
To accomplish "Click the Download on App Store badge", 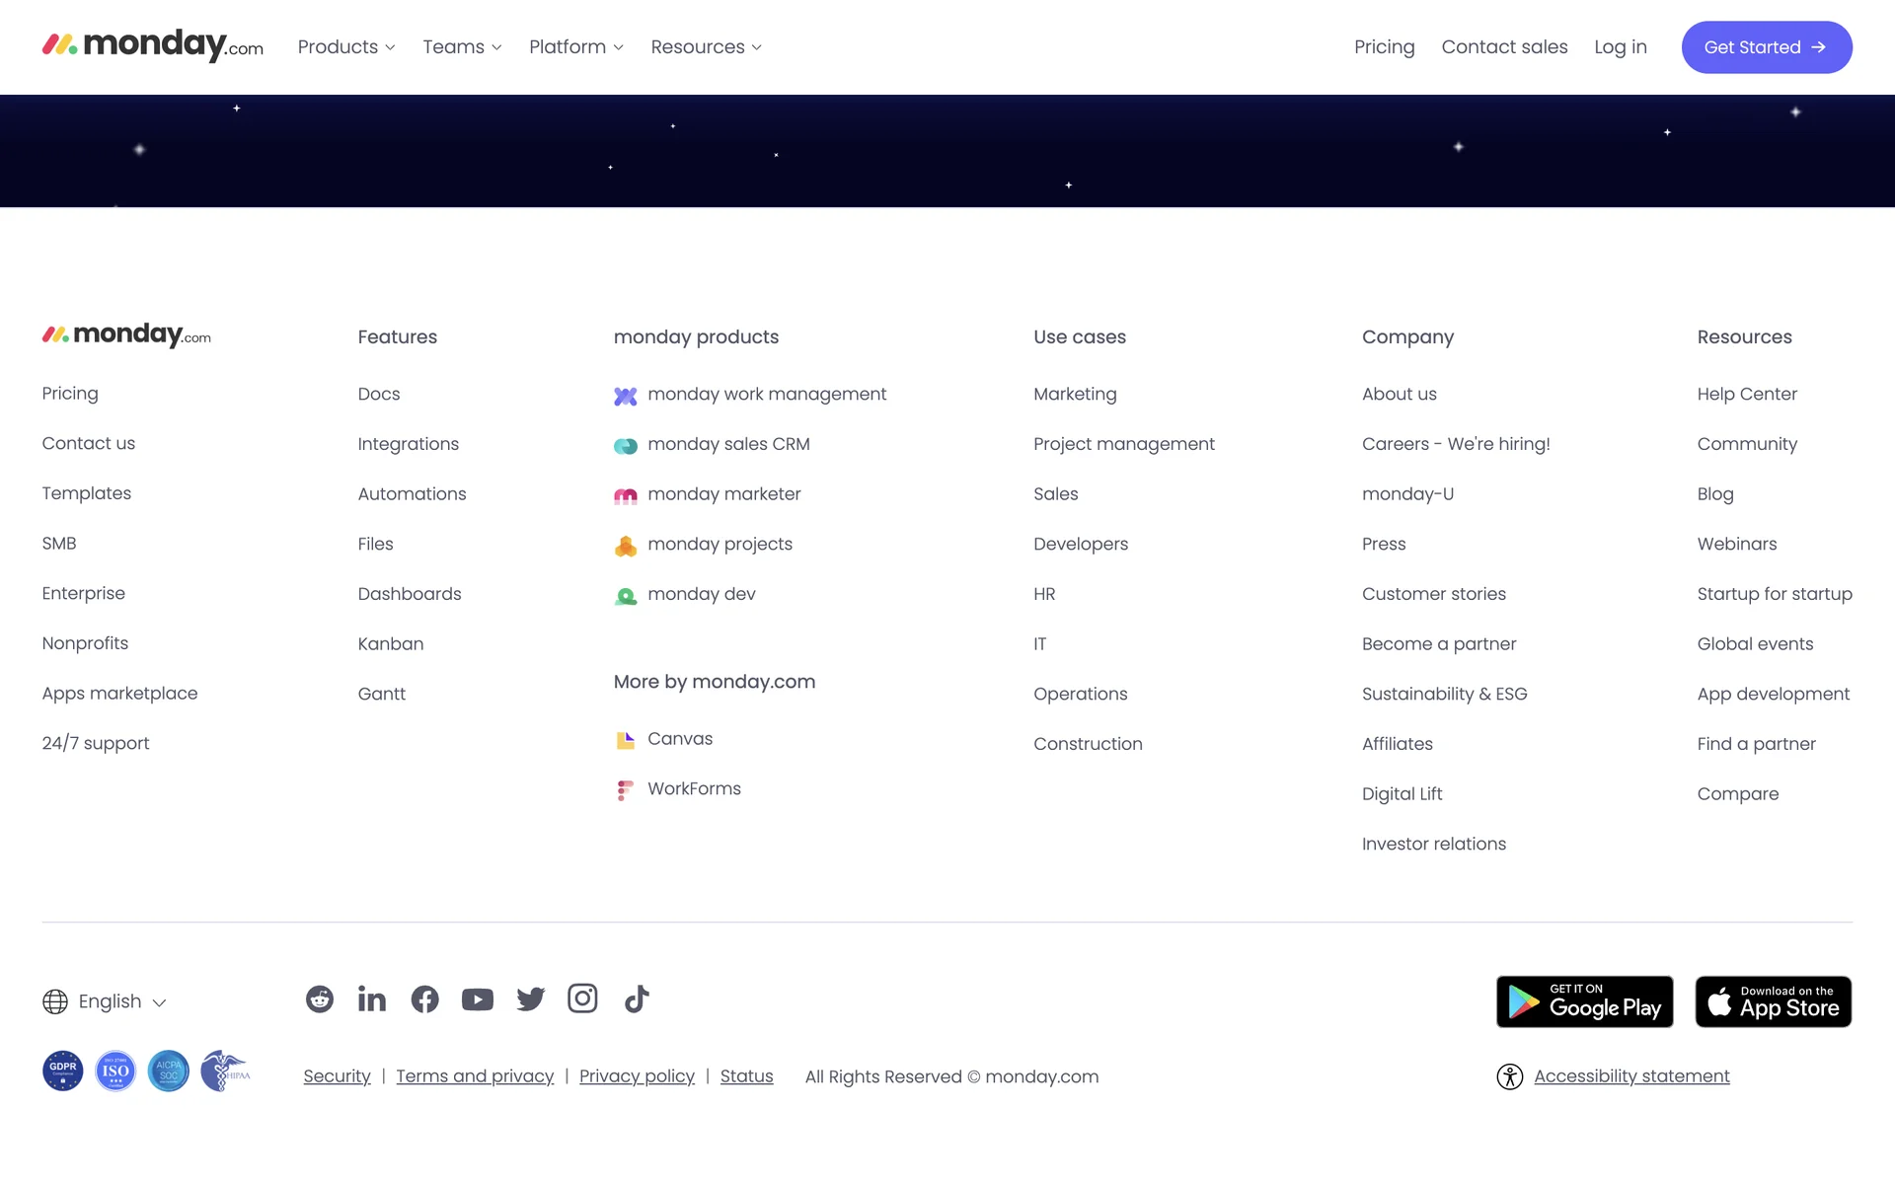I will [x=1773, y=1001].
